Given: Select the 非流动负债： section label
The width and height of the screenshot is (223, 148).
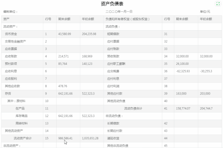Looking at the screenshot, I should [x=114, y=116].
